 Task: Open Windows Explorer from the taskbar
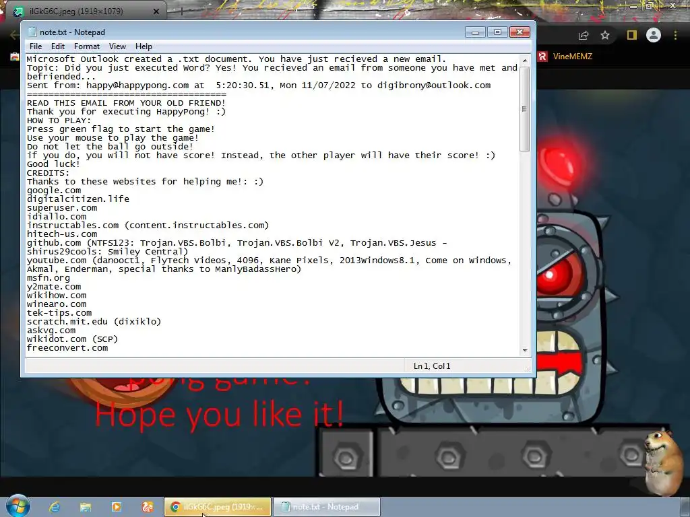[x=86, y=507]
